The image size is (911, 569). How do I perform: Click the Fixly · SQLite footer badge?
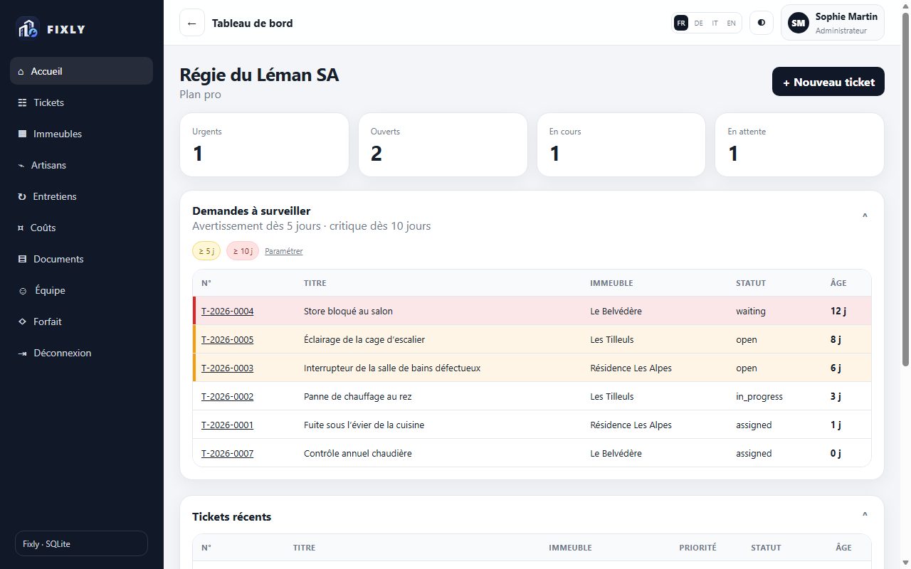[81, 543]
